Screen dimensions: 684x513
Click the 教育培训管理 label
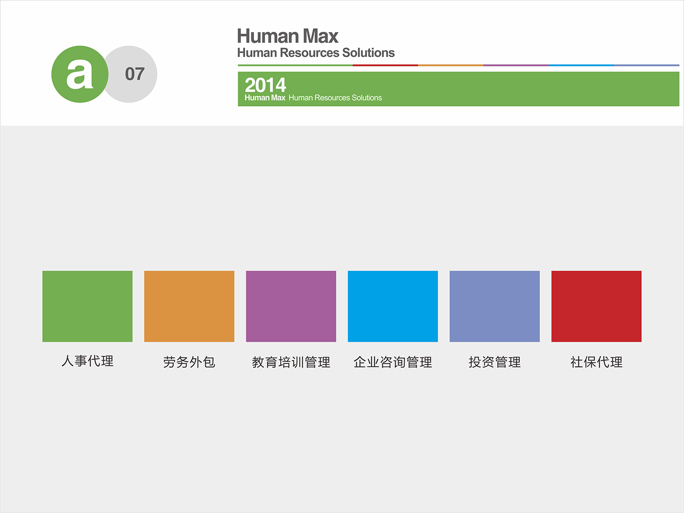pyautogui.click(x=291, y=362)
